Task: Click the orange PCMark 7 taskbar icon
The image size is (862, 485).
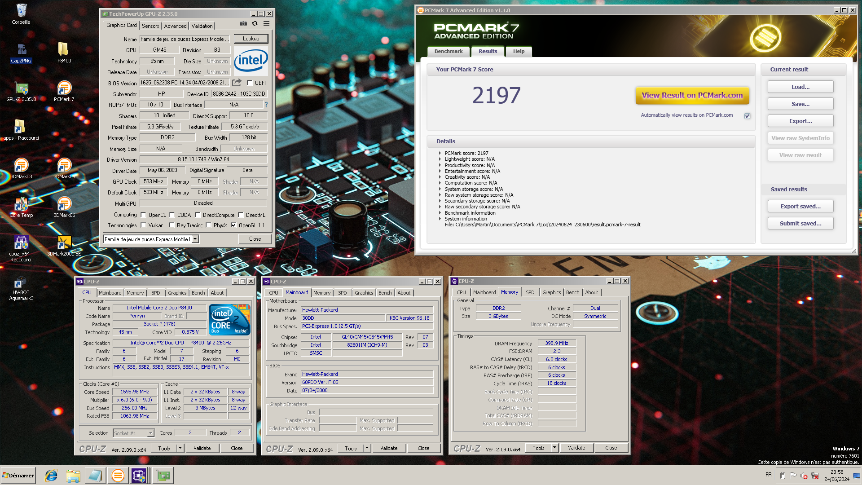Action: pos(118,475)
